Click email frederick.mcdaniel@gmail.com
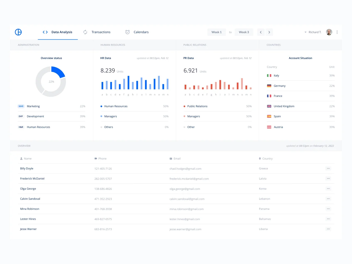The image size is (352, 264). tap(189, 179)
